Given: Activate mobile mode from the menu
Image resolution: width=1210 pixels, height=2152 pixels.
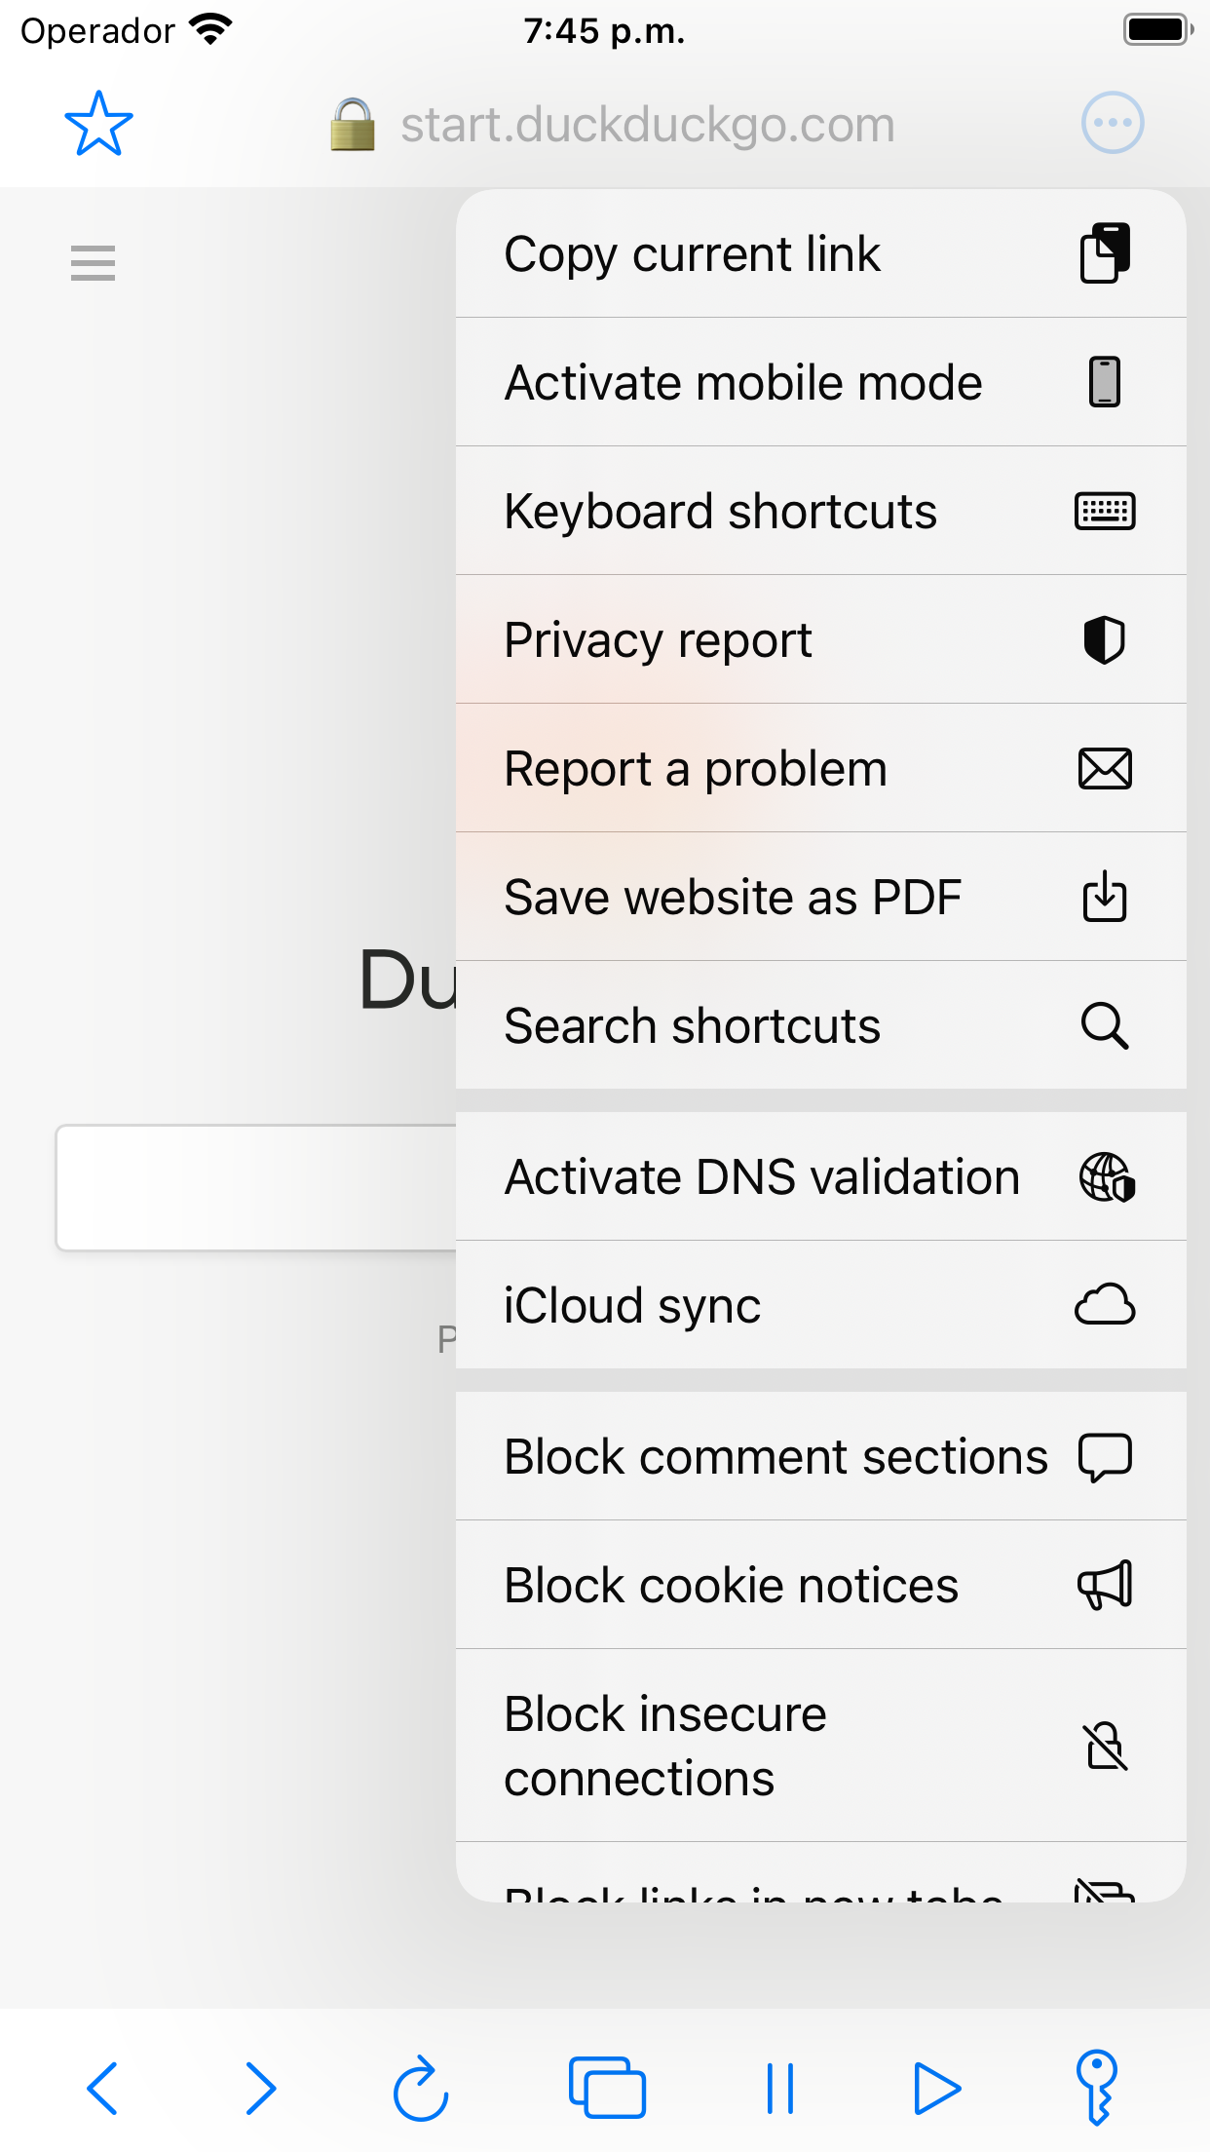Looking at the screenshot, I should pos(820,382).
